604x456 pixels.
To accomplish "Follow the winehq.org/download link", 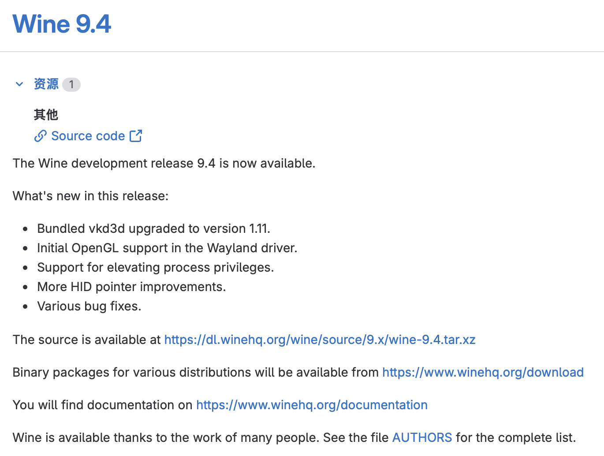I will 483,372.
